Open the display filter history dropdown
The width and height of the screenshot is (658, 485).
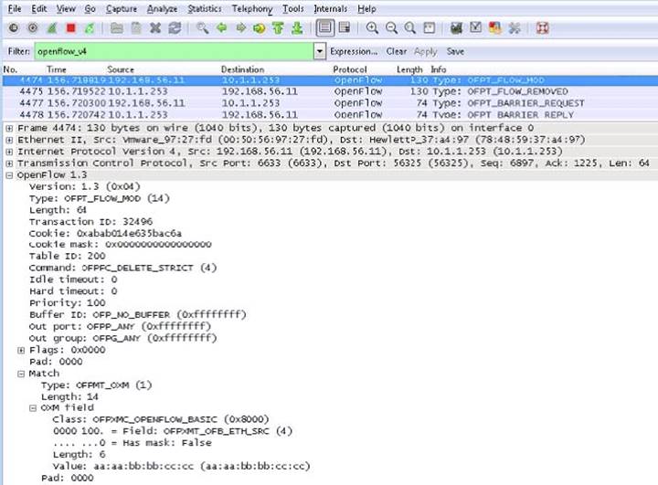pos(319,52)
